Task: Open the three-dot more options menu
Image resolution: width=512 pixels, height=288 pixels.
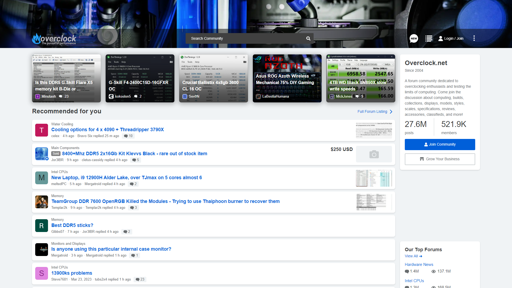Action: (x=474, y=38)
